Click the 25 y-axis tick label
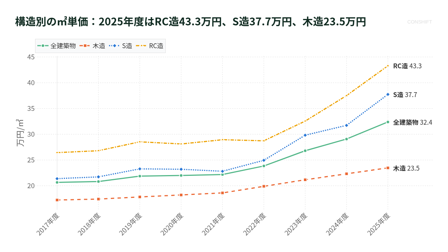448x252 pixels. point(31,160)
